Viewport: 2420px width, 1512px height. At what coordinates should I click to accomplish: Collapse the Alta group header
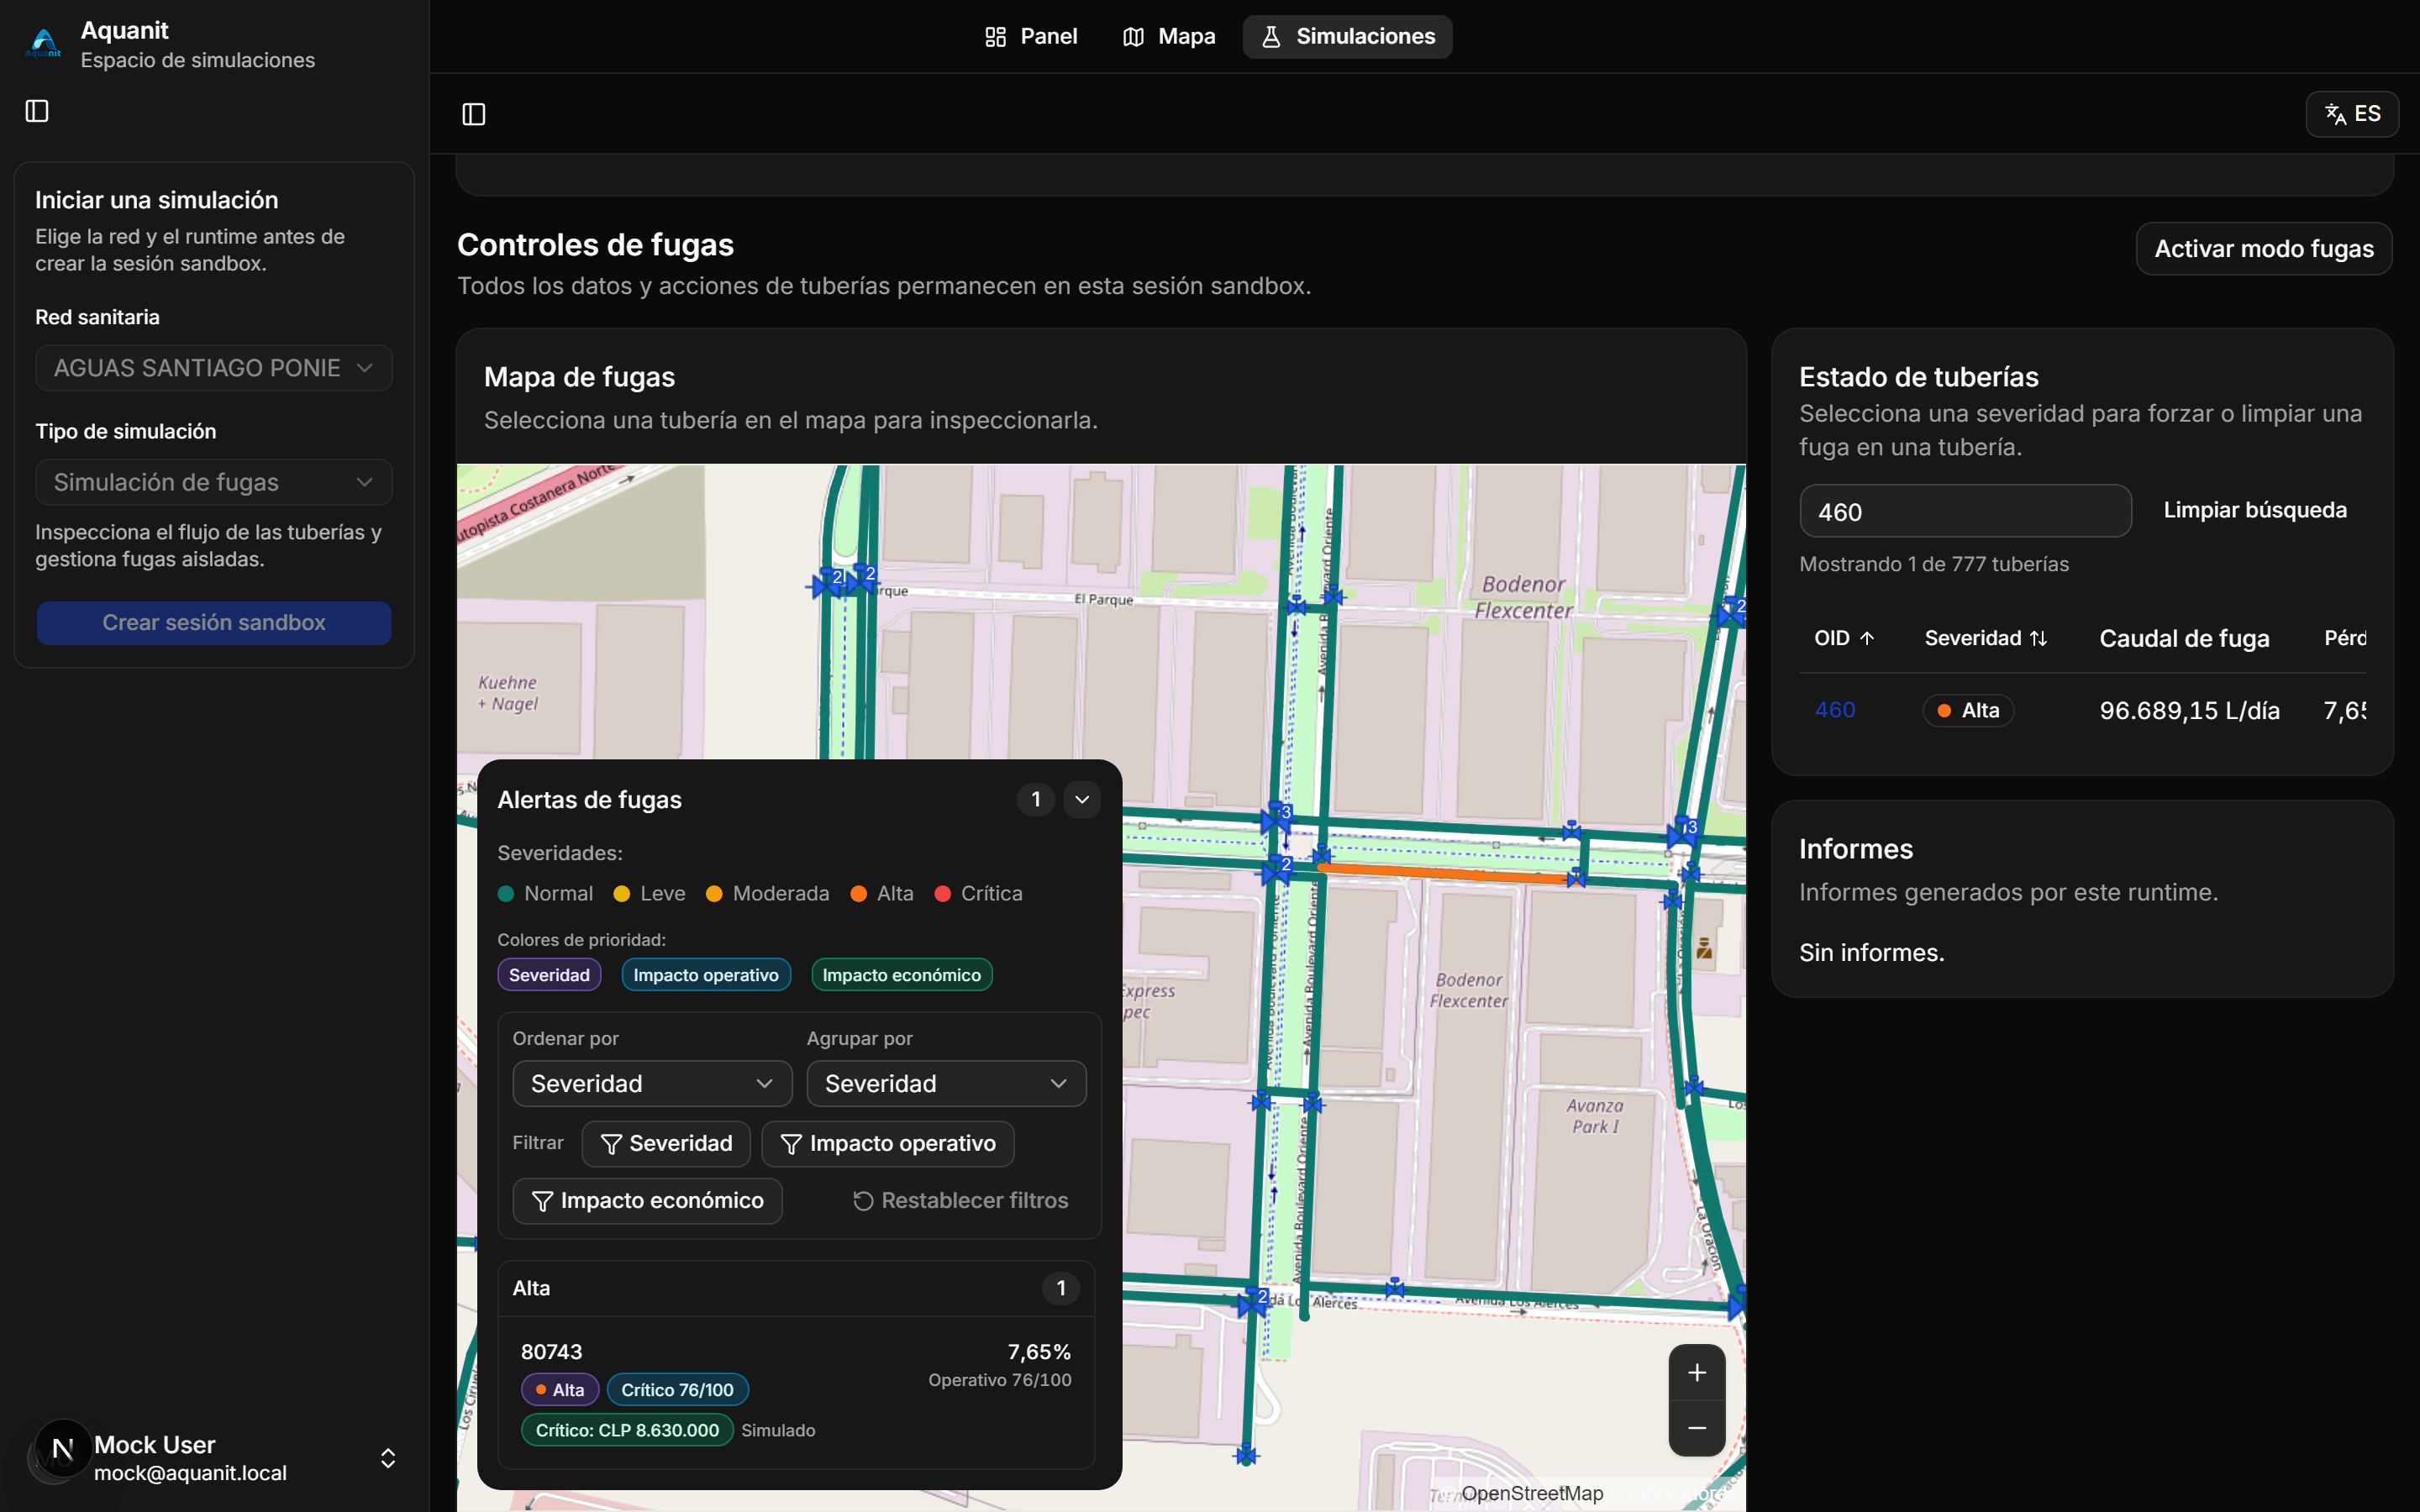coord(796,1288)
